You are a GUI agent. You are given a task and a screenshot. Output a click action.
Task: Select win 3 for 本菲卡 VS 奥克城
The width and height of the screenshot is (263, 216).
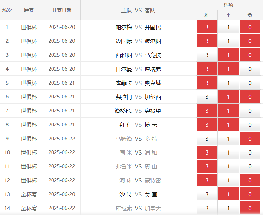(207, 83)
